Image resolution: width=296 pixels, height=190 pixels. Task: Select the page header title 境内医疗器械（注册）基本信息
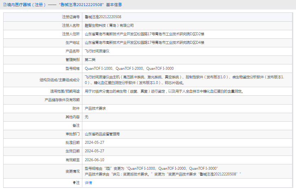(64, 5)
